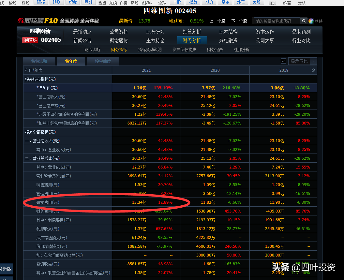Open 资金 toolbar button
The height and width of the screenshot is (280, 344).
pos(73,2)
